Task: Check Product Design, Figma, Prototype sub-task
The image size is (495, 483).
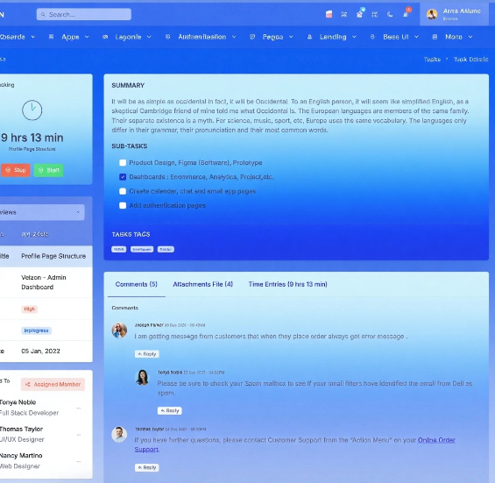Action: point(123,163)
